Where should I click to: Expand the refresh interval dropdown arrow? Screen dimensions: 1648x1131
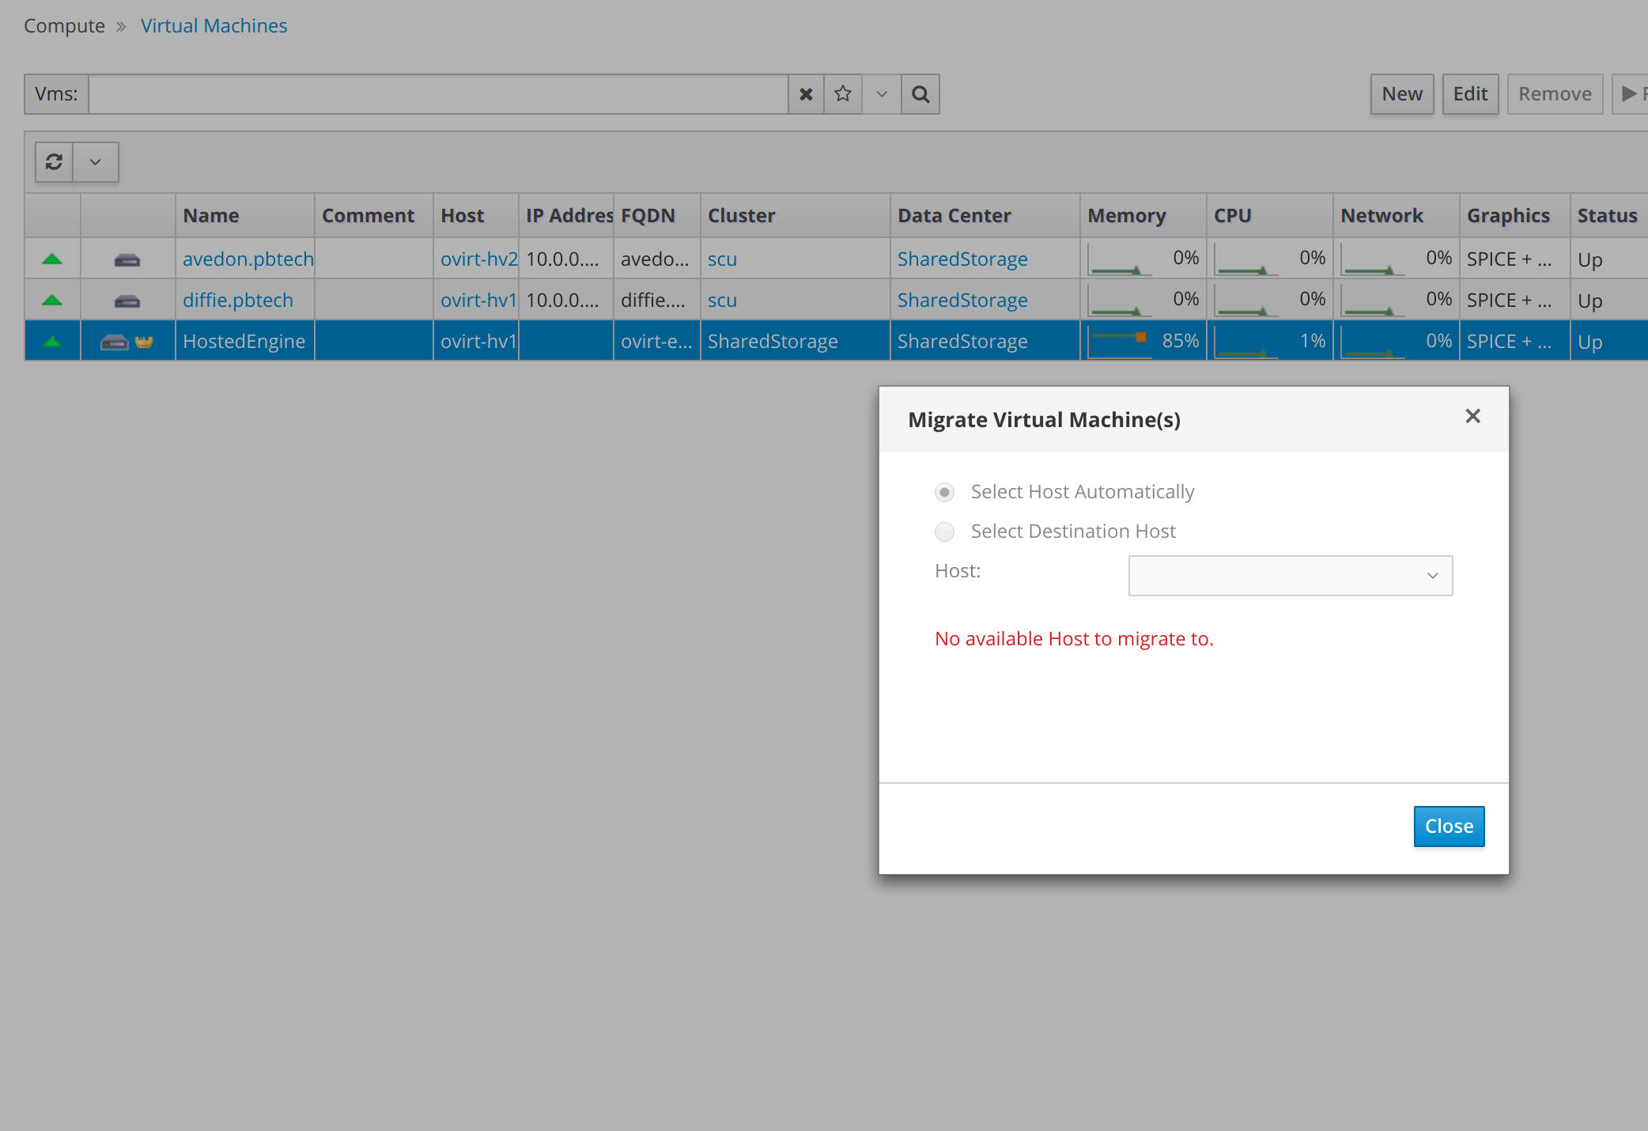pyautogui.click(x=96, y=162)
